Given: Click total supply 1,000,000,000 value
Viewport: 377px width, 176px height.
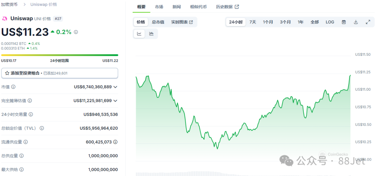Looking at the screenshot, I should click(x=103, y=156).
